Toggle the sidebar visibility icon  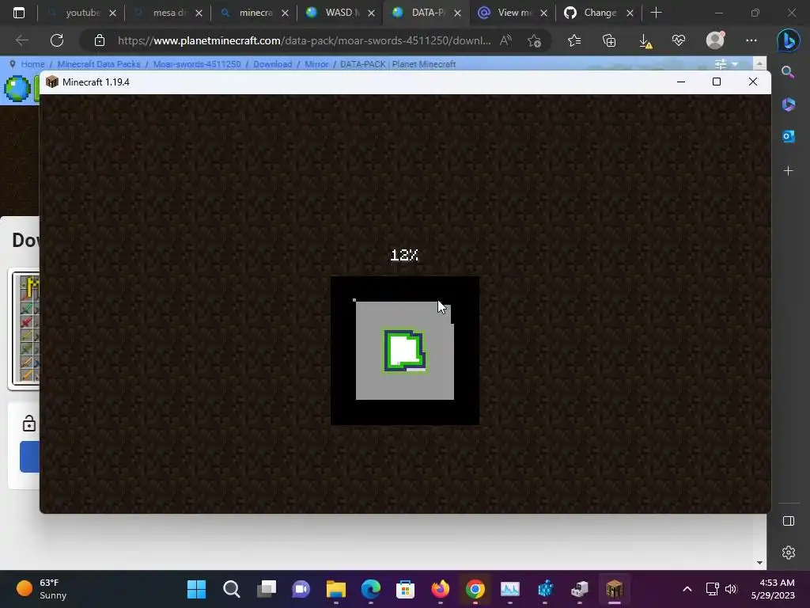click(789, 521)
